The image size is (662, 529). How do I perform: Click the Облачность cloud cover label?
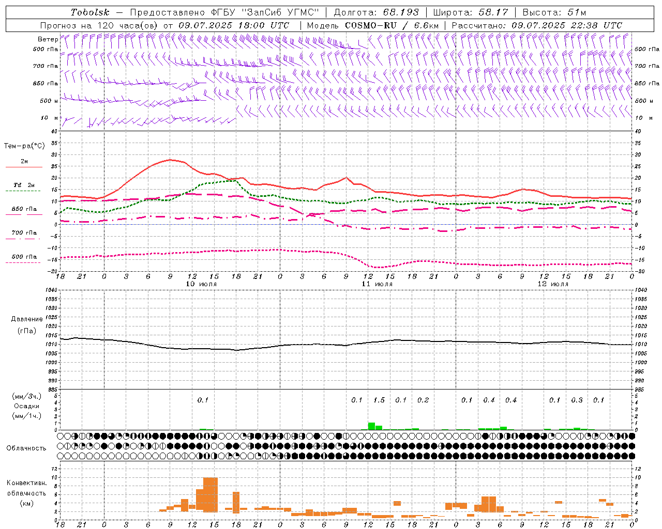point(26,448)
